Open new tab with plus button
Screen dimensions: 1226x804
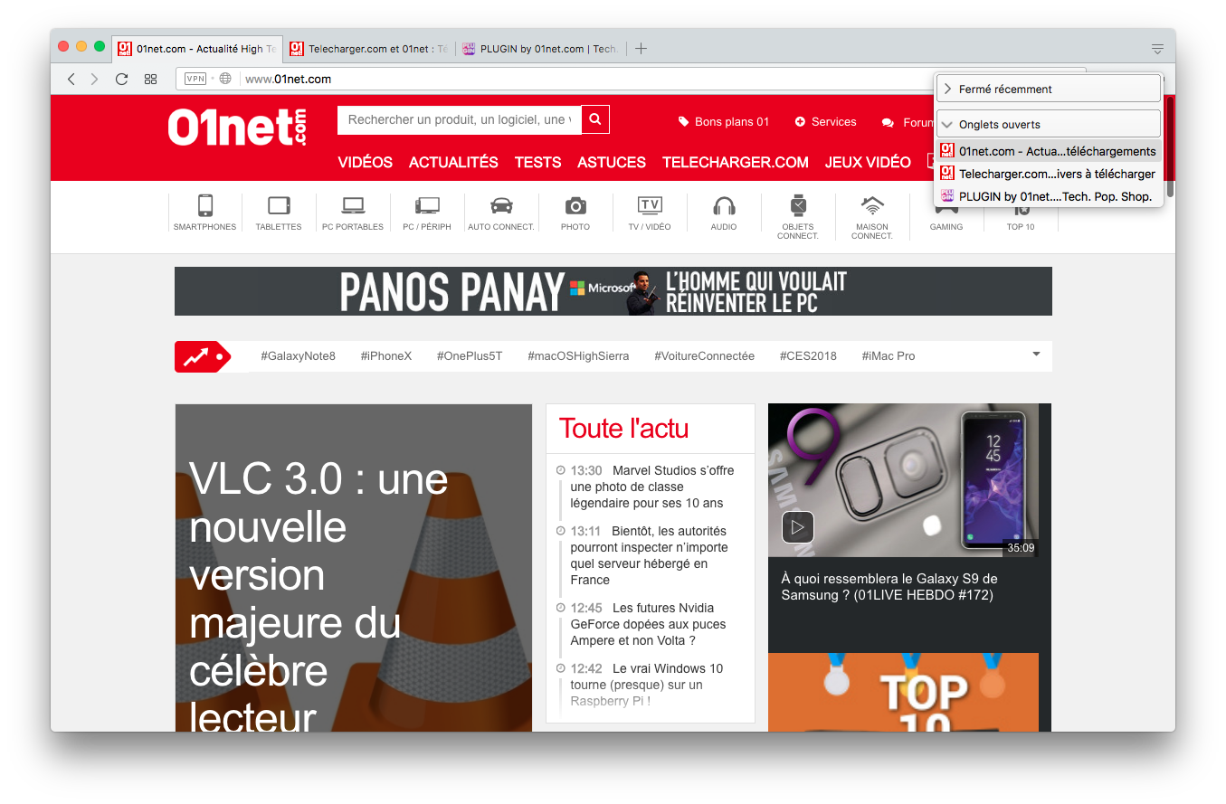641,49
